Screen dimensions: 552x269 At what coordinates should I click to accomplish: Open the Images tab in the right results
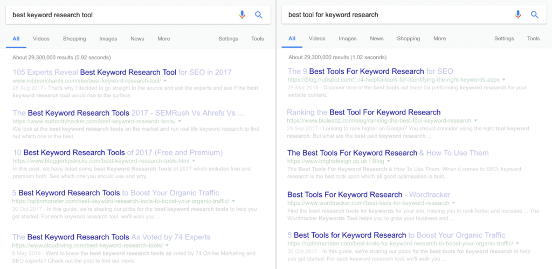click(347, 39)
